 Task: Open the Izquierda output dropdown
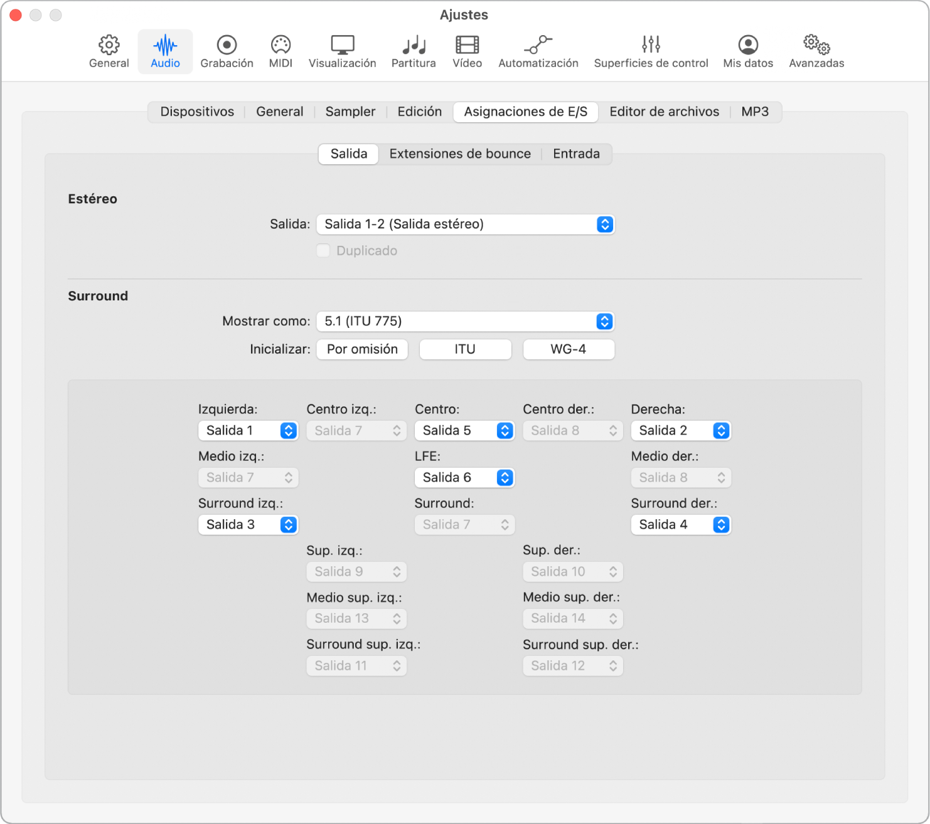point(248,431)
